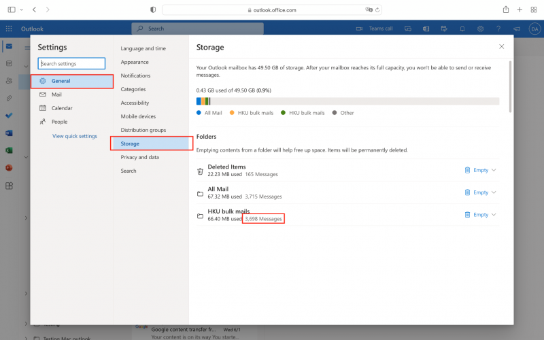
Task: Open View quick settings link
Action: (x=75, y=136)
